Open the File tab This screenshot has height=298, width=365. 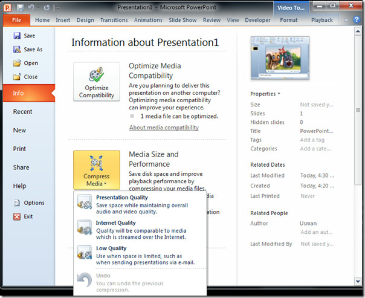16,20
